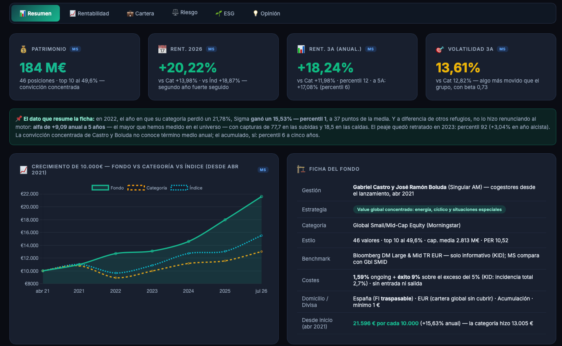Open the Rentabilidad tab

pos(89,13)
